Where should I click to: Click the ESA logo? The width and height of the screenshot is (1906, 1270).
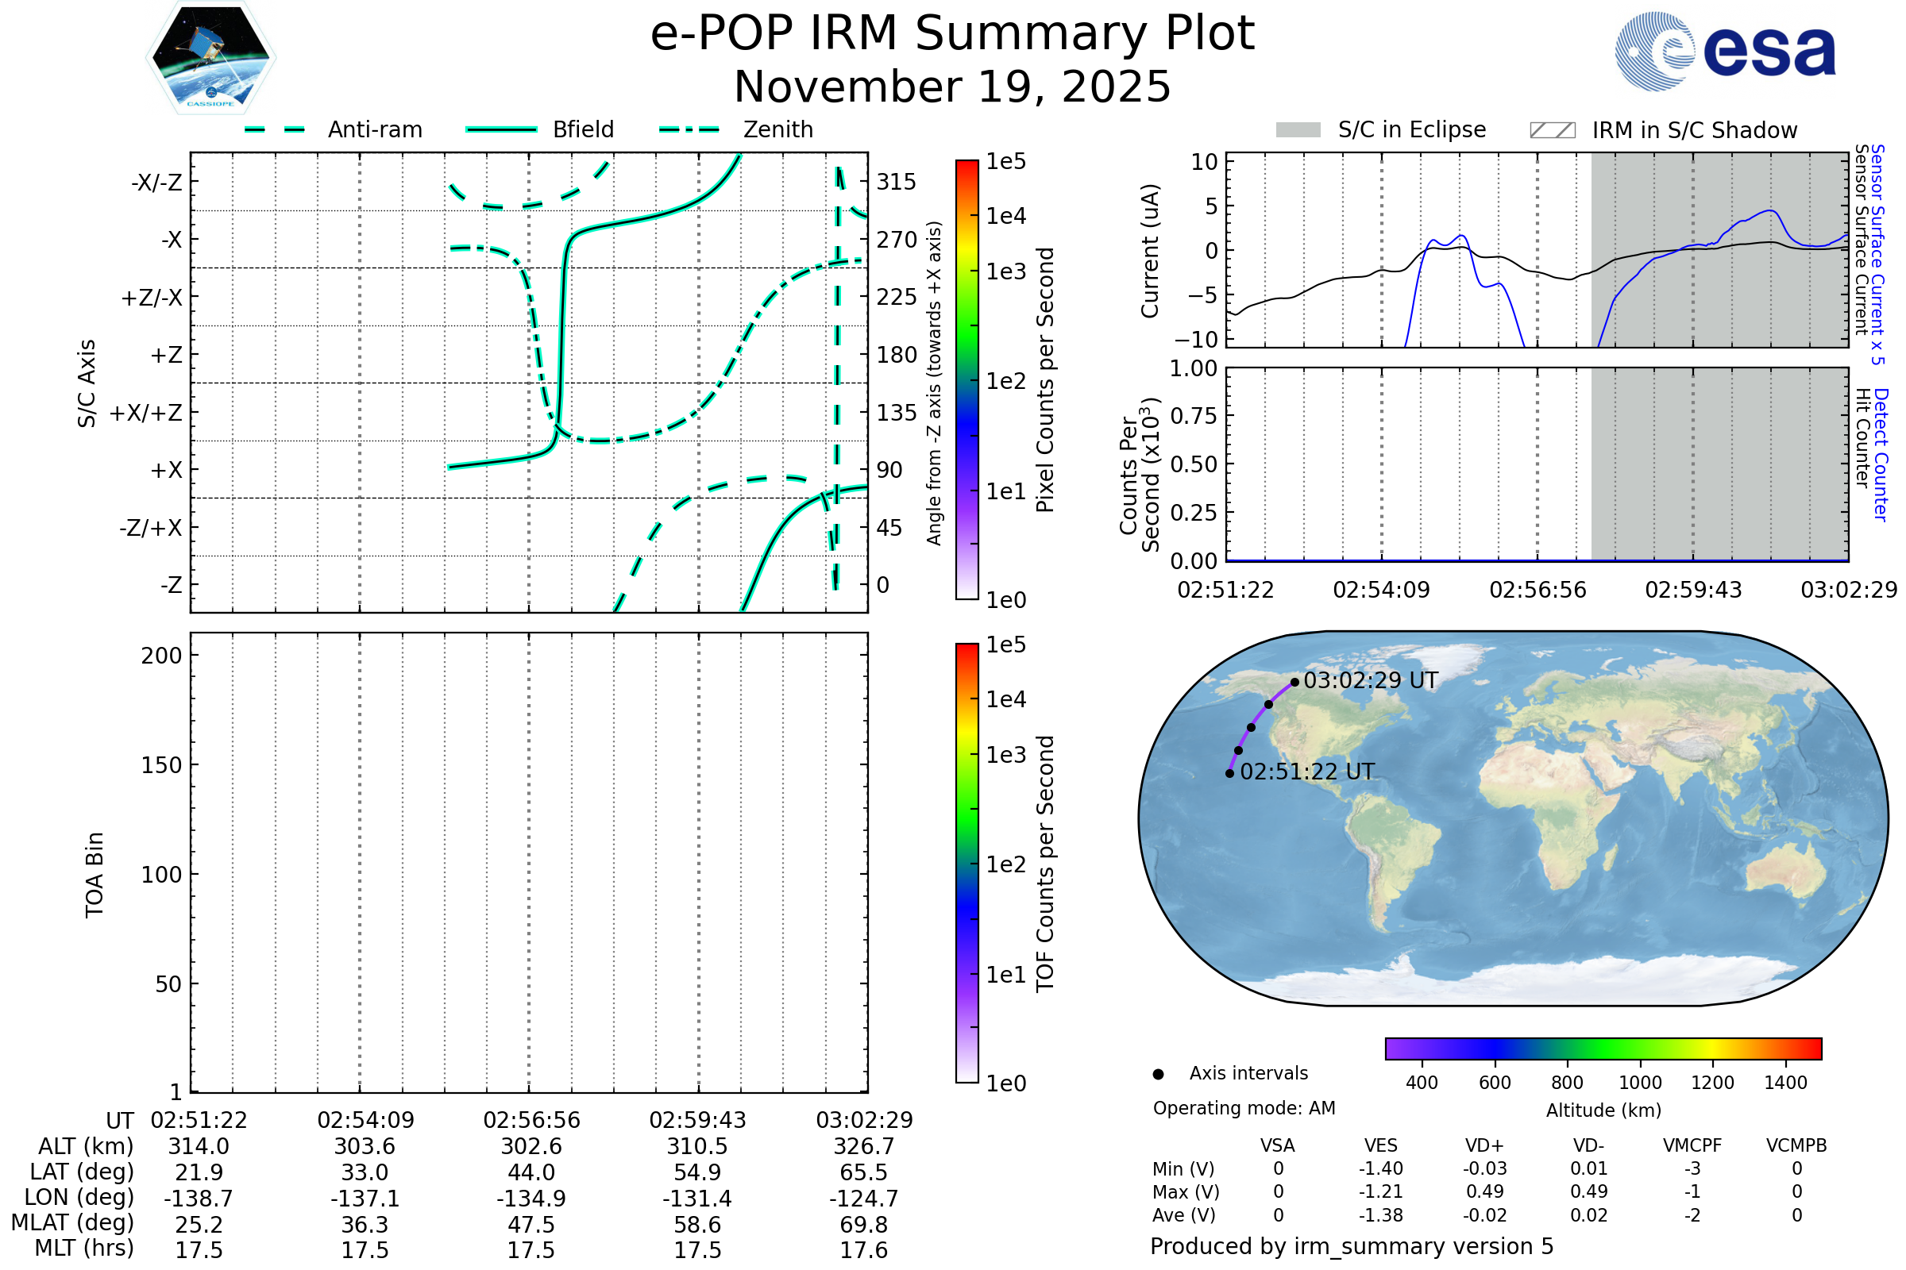click(x=1724, y=52)
